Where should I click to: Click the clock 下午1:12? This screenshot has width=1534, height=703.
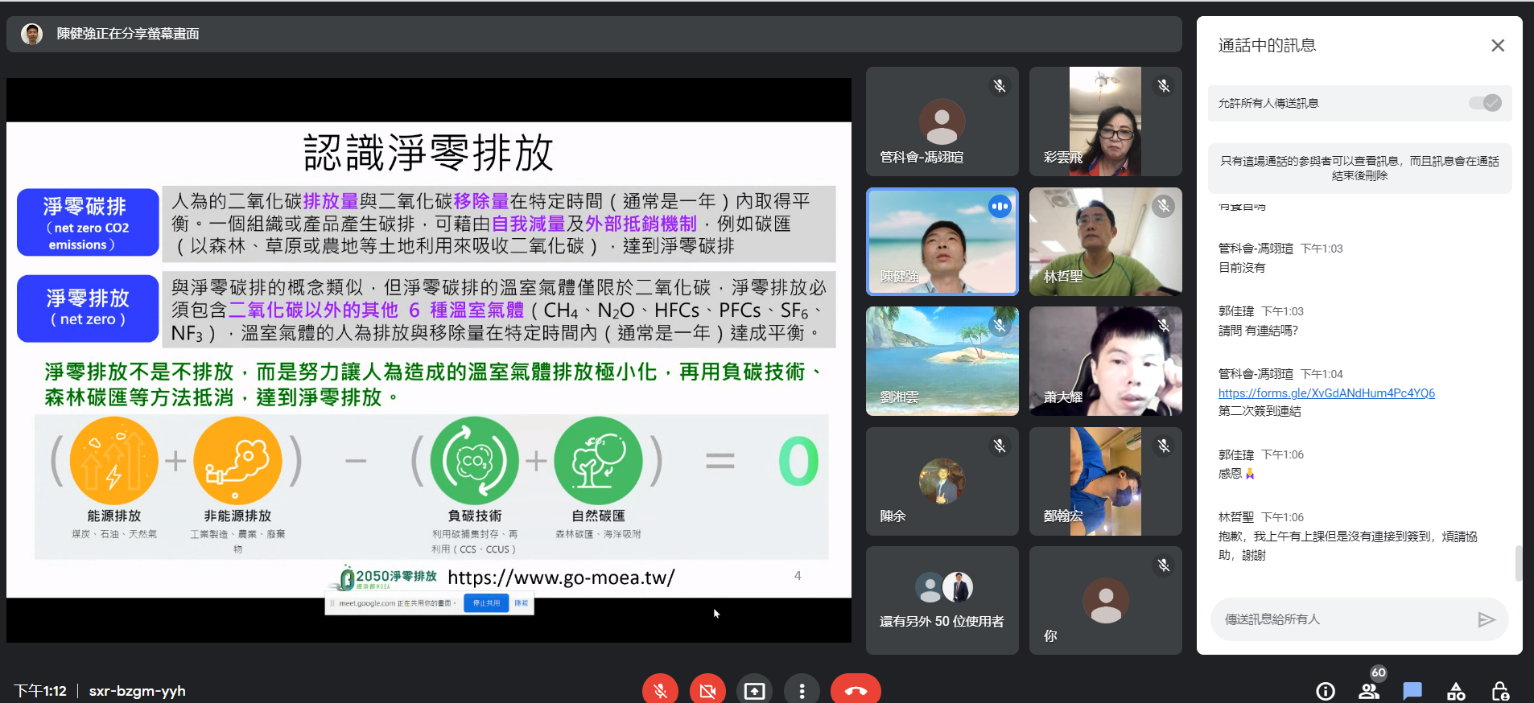[40, 691]
